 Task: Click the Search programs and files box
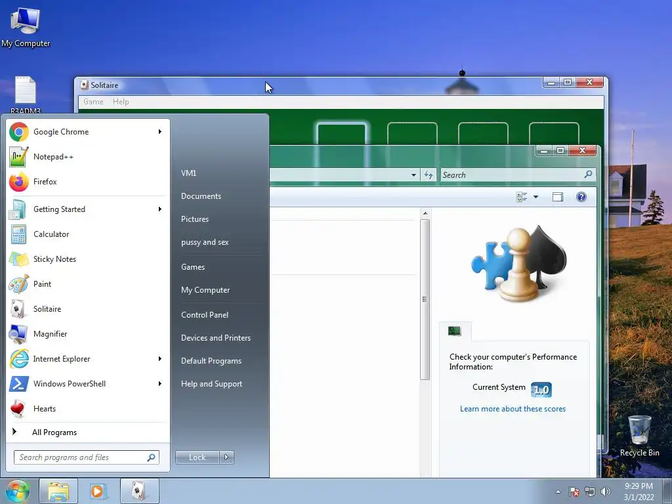click(x=86, y=457)
